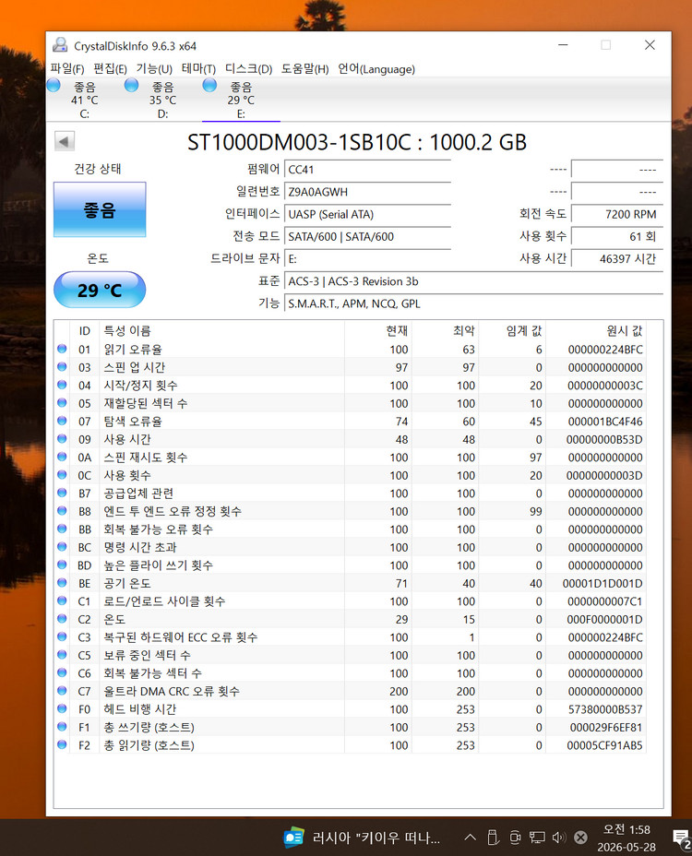Click status dot for 0C 사용 횟수
This screenshot has width=692, height=856.
pos(62,475)
